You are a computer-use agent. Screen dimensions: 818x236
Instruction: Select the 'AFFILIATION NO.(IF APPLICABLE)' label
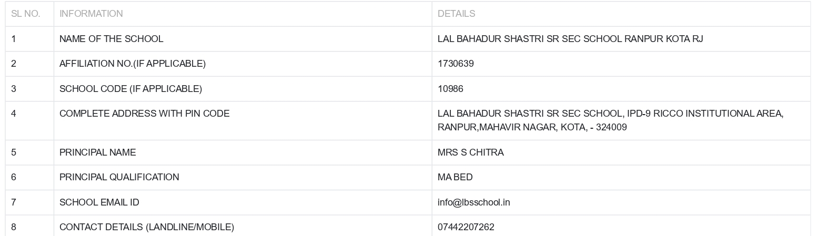[x=132, y=64]
